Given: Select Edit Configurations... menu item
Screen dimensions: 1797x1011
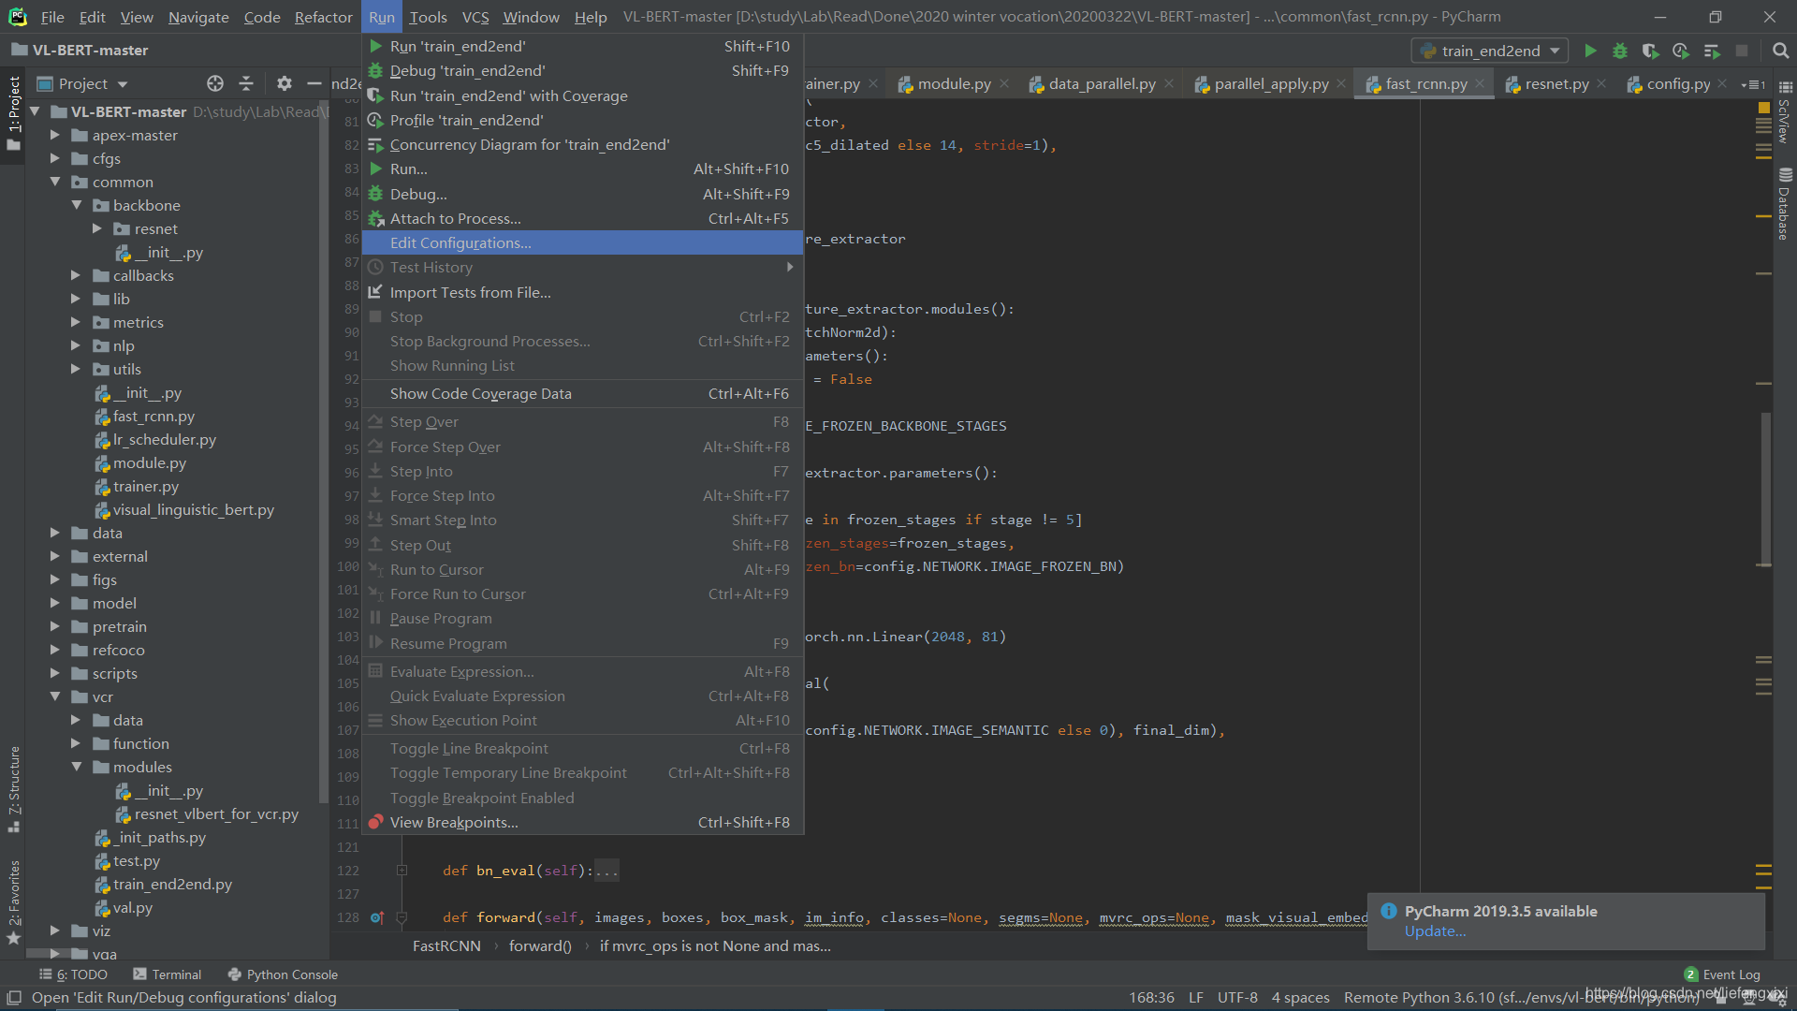Looking at the screenshot, I should click(582, 242).
